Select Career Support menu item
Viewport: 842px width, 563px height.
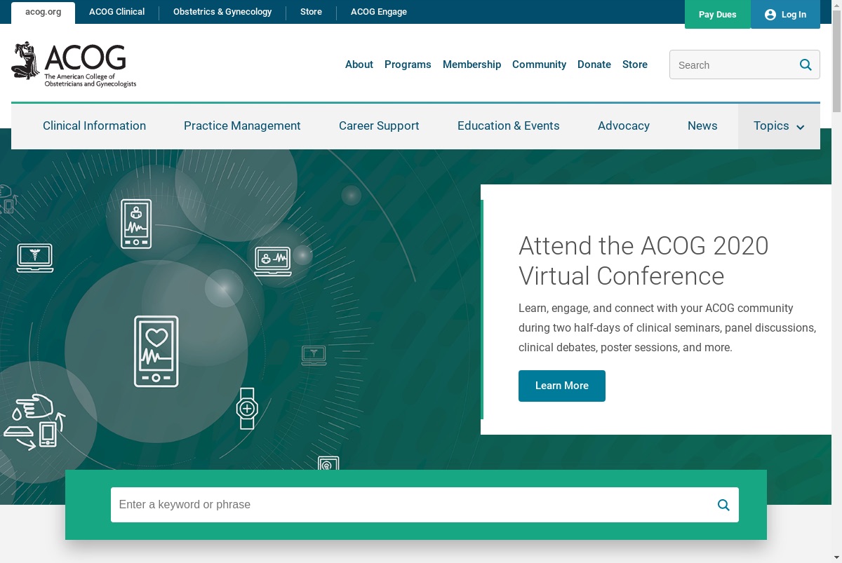click(x=379, y=126)
